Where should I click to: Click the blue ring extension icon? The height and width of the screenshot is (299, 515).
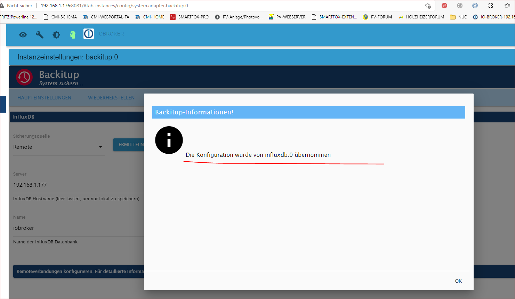(x=475, y=6)
